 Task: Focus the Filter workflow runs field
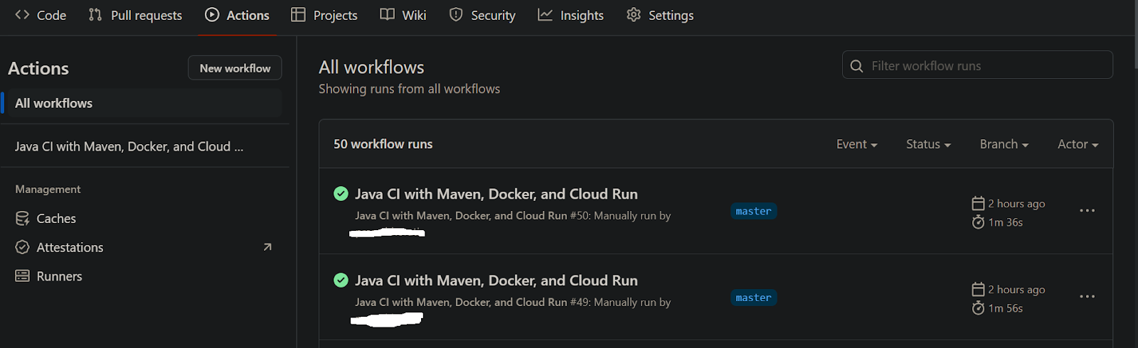tap(977, 65)
